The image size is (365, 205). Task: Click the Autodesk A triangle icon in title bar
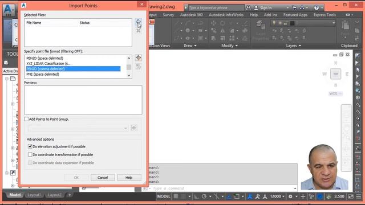(302, 7)
